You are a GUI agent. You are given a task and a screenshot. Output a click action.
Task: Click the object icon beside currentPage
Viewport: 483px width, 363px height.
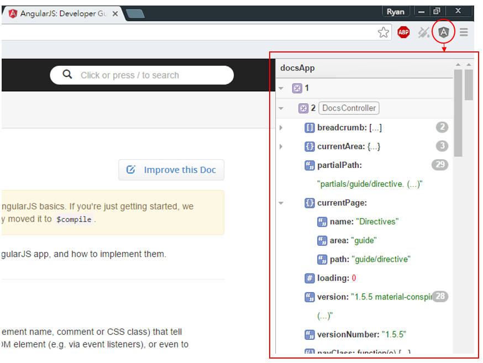(309, 203)
